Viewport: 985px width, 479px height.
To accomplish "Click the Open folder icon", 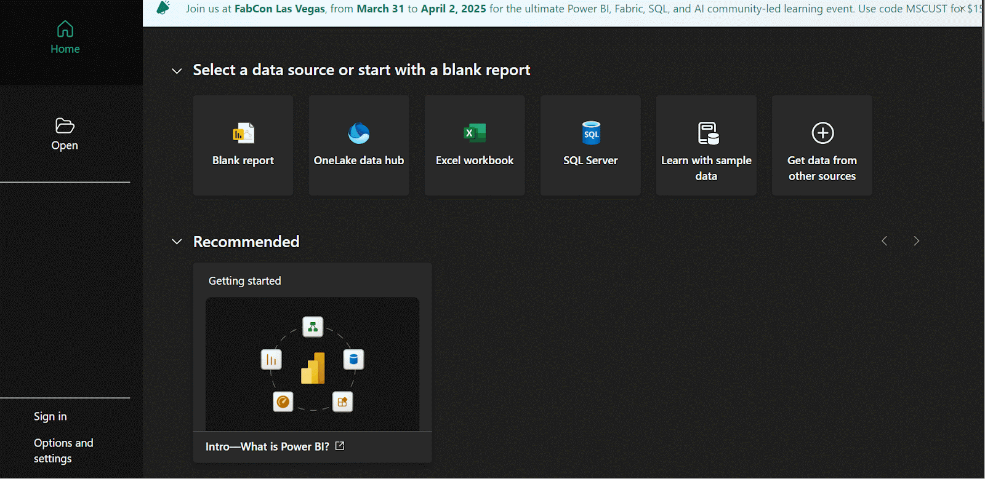I will [x=65, y=125].
